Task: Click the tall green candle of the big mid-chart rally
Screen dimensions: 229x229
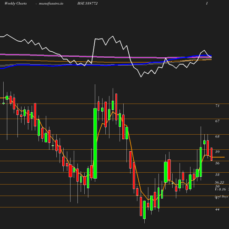Action: tap(95, 143)
